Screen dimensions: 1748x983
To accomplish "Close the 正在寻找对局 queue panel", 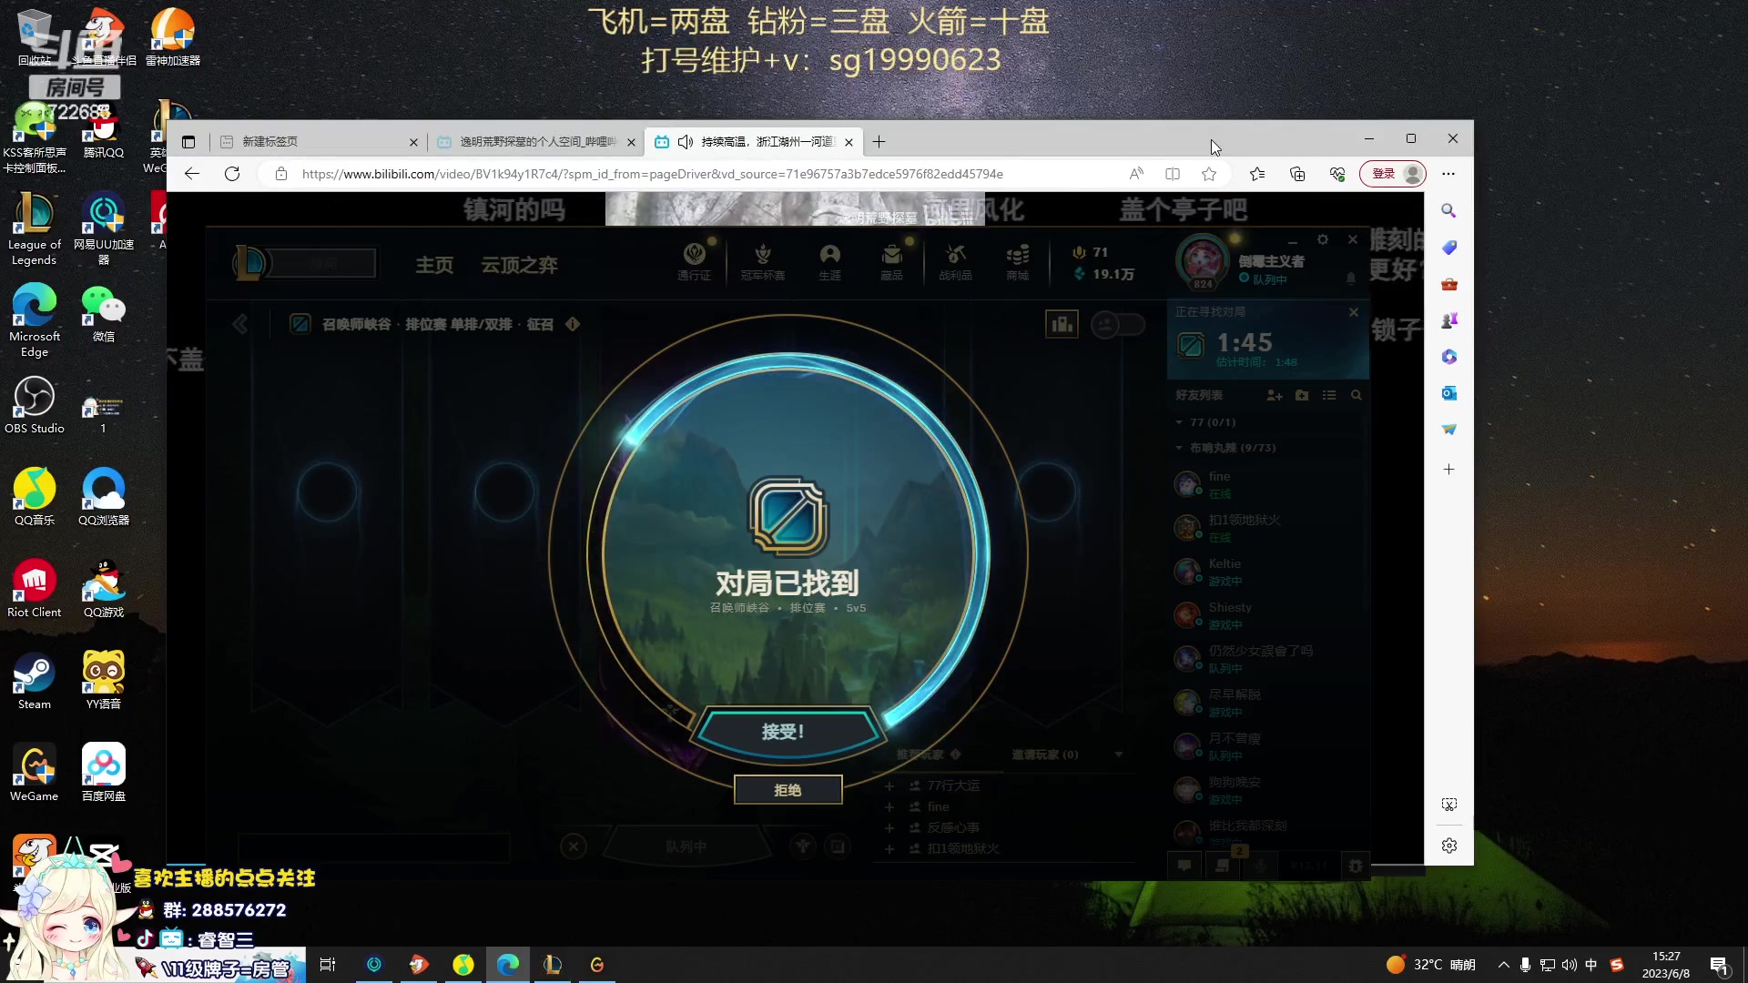I will 1354,312.
